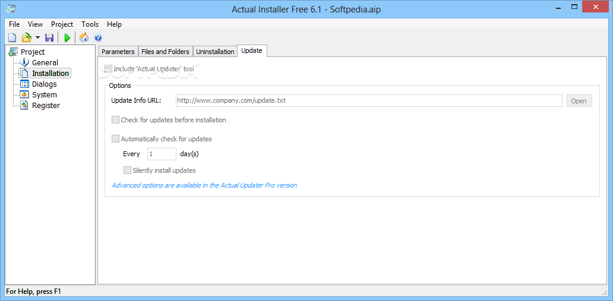Click the Open button beside URL
The height and width of the screenshot is (301, 613).
point(579,100)
